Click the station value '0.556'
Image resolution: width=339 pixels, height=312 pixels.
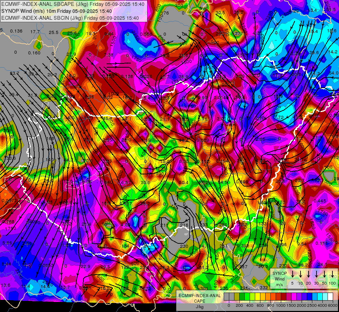pyautogui.click(x=146, y=34)
